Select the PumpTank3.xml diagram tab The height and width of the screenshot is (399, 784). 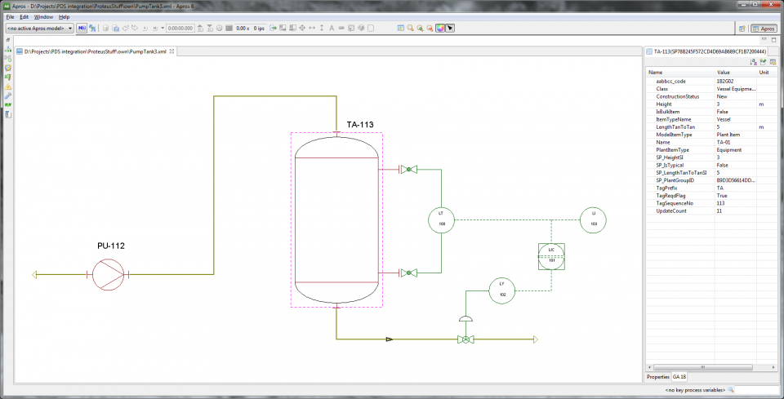95,51
